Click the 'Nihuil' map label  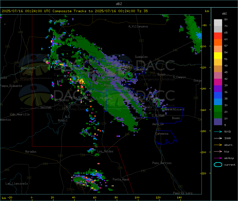(x=62, y=120)
